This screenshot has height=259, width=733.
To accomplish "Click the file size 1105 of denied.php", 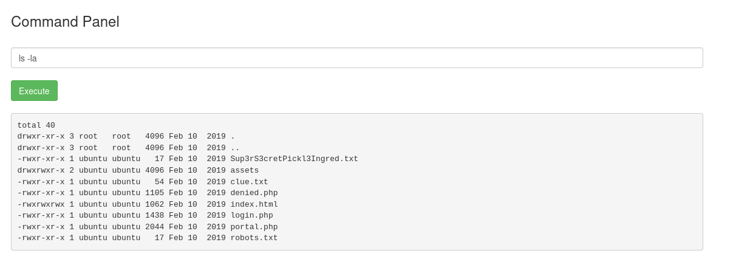I will pyautogui.click(x=154, y=193).
